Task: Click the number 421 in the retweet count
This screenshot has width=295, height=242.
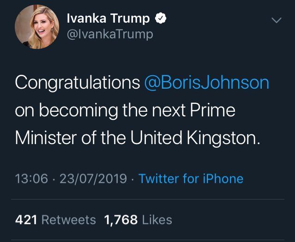Action: [26, 220]
